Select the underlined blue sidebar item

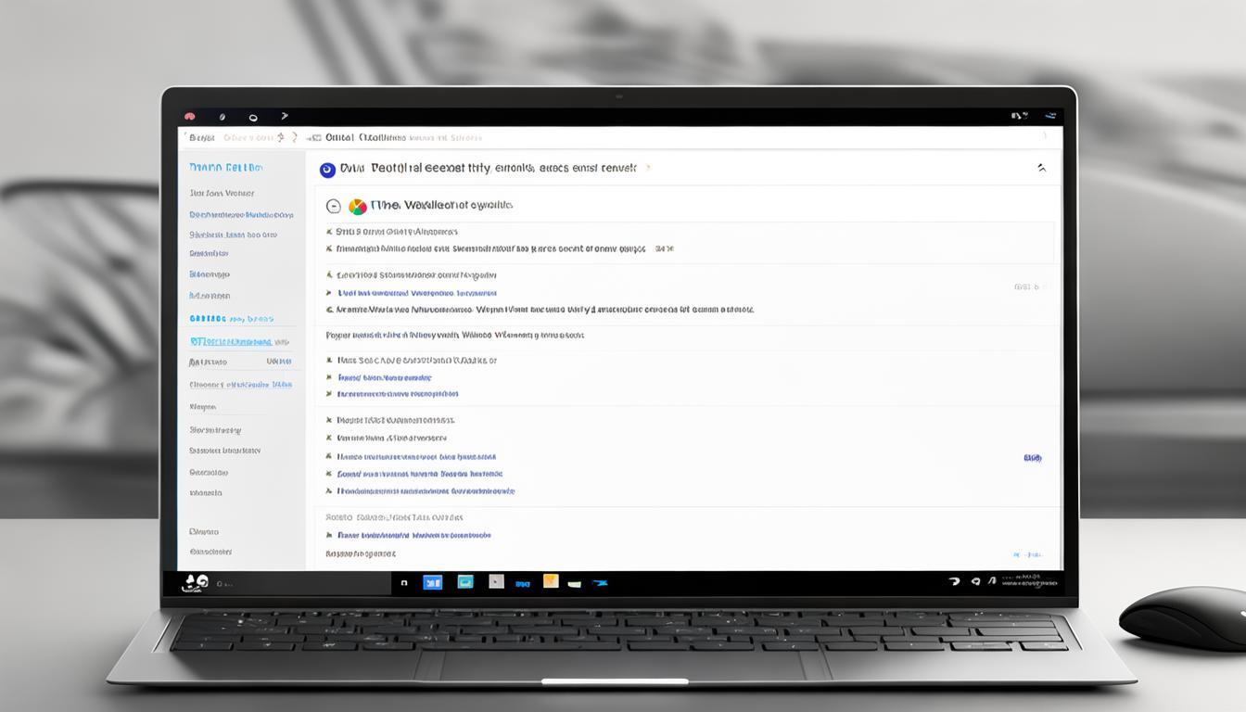[x=231, y=341]
